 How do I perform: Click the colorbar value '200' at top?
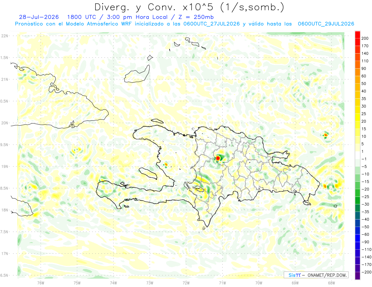[365, 39]
